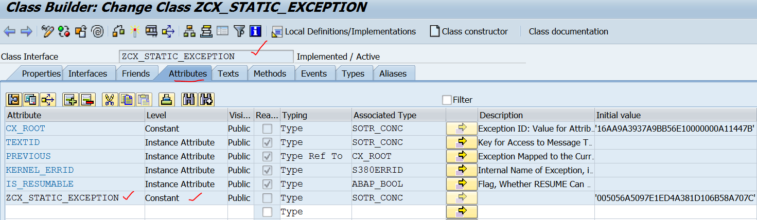Open the Level dropdown for ZCX_STATIC_EXCEPTION
757x220 pixels.
click(x=185, y=198)
